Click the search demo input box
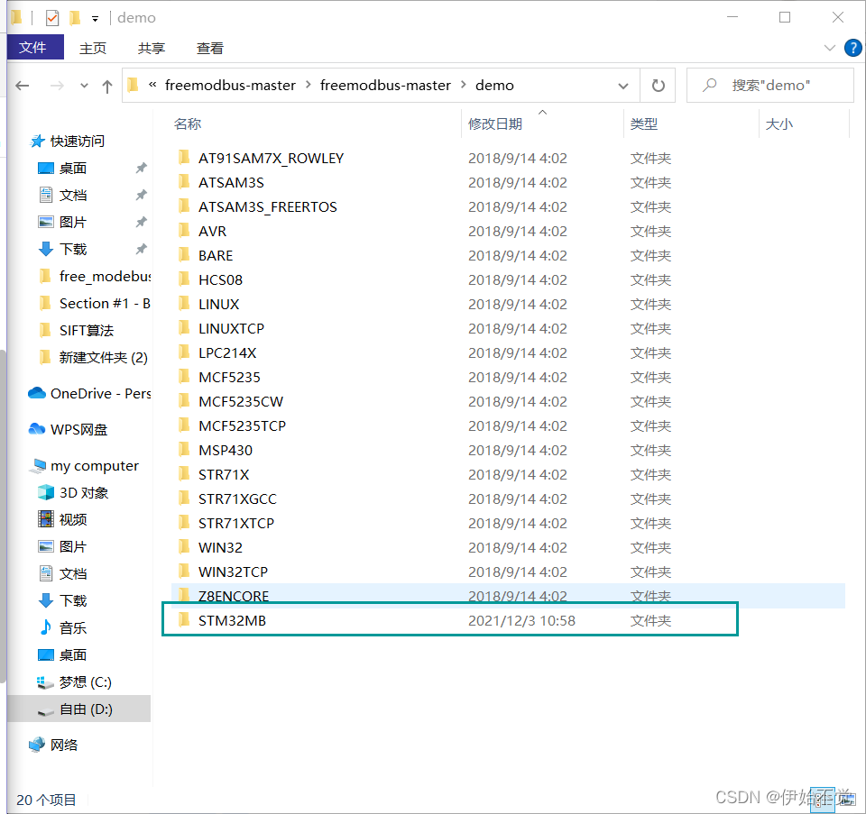866x814 pixels. (x=769, y=86)
